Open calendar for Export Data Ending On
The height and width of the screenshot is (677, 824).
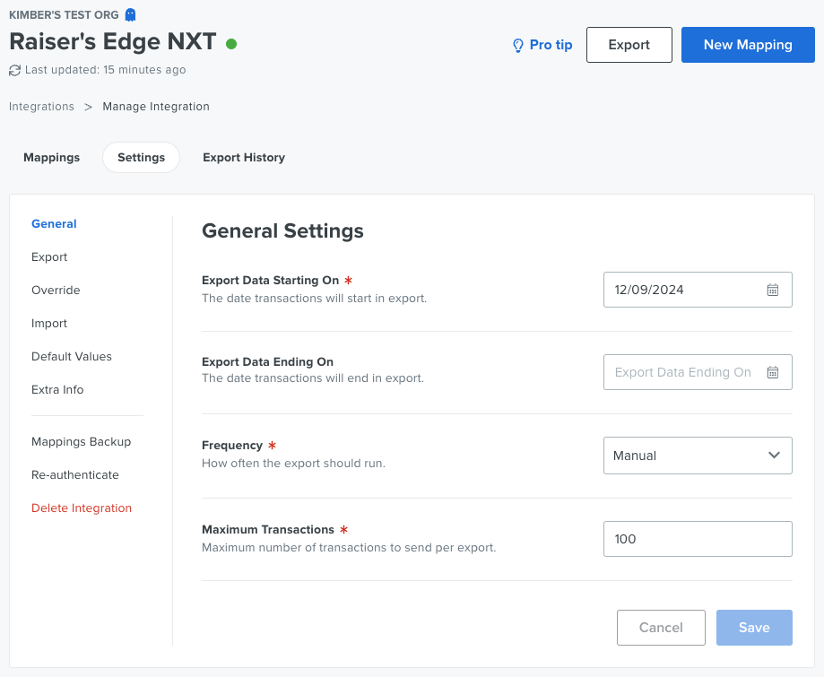(x=773, y=372)
